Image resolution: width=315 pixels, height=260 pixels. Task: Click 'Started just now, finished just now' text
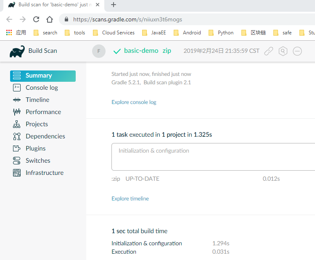[x=151, y=74]
